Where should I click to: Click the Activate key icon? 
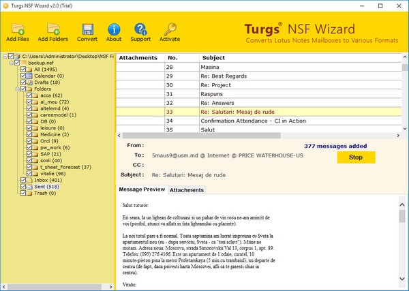[x=169, y=29]
